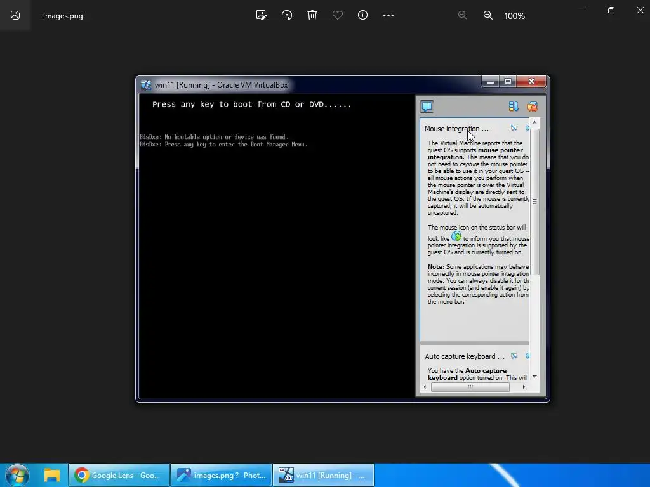The width and height of the screenshot is (650, 487).
Task: Open the edit image tool in Photos
Action: click(261, 16)
